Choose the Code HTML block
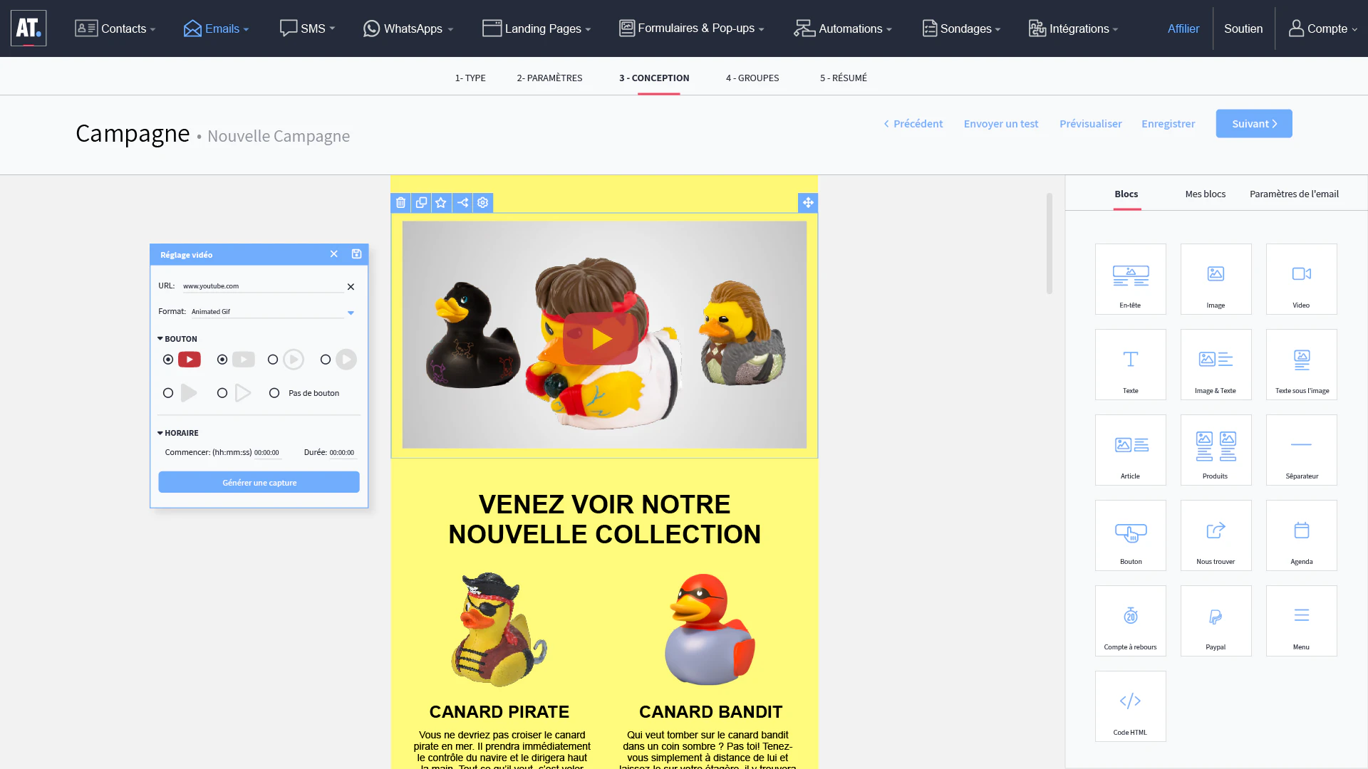This screenshot has width=1368, height=769. [1130, 706]
